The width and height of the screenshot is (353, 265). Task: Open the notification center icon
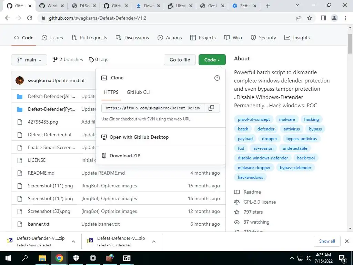click(x=342, y=258)
